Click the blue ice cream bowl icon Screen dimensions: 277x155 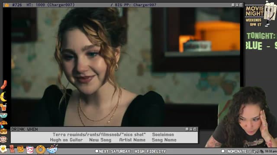click(x=52, y=149)
